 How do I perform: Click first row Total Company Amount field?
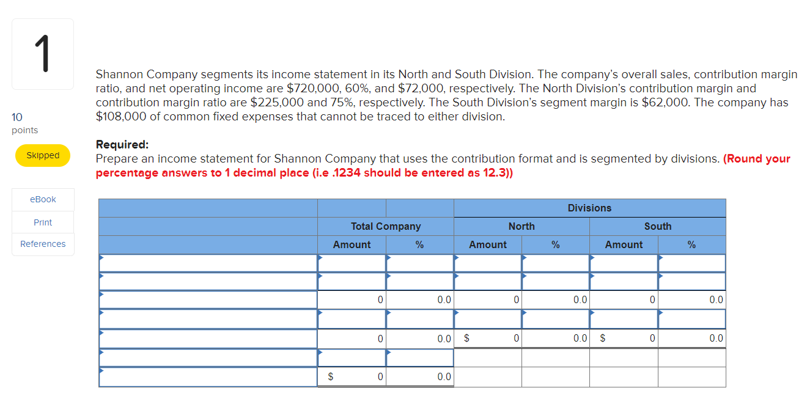coord(352,263)
